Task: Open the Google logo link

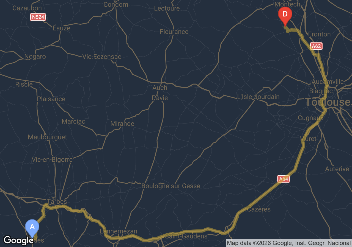Action: coord(18,240)
